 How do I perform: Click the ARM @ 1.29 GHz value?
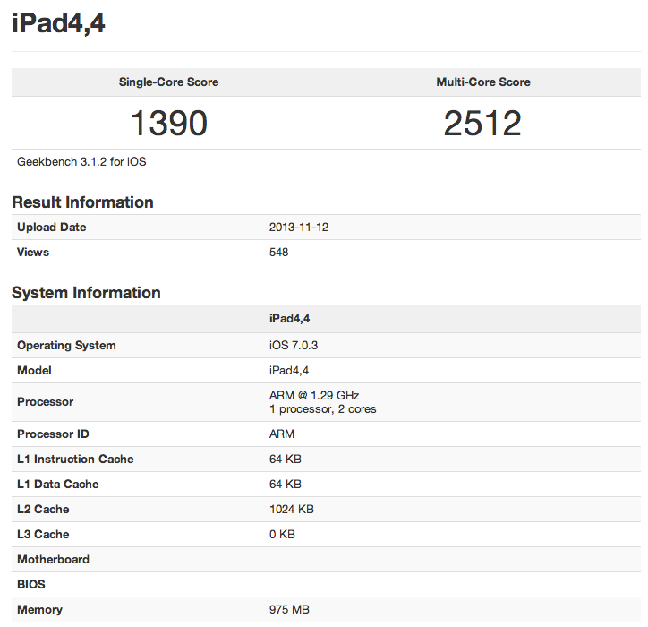(x=314, y=395)
